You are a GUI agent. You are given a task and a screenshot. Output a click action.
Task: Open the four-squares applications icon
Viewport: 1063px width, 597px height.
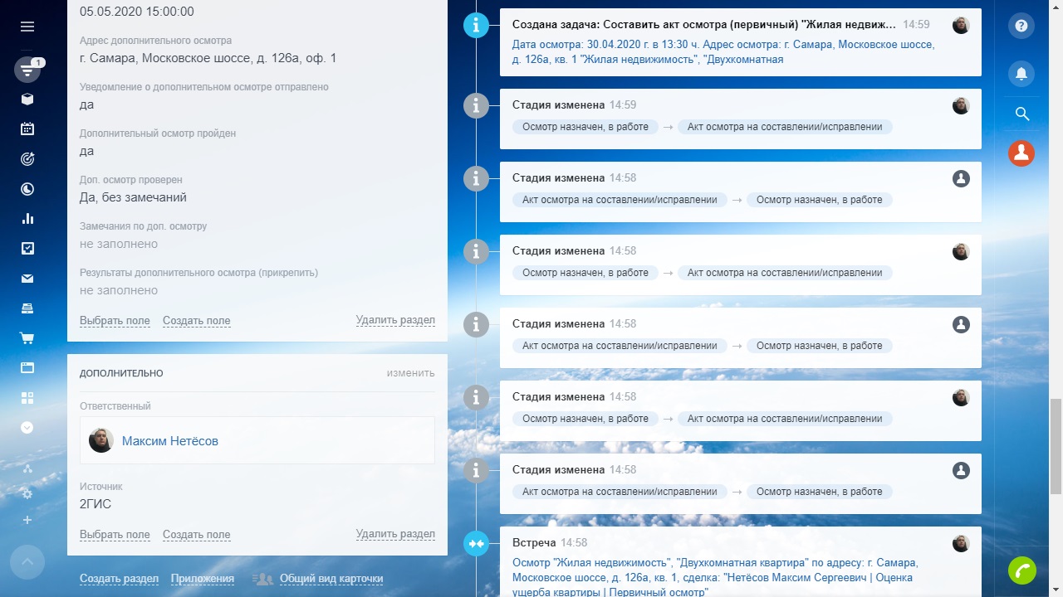coord(27,398)
